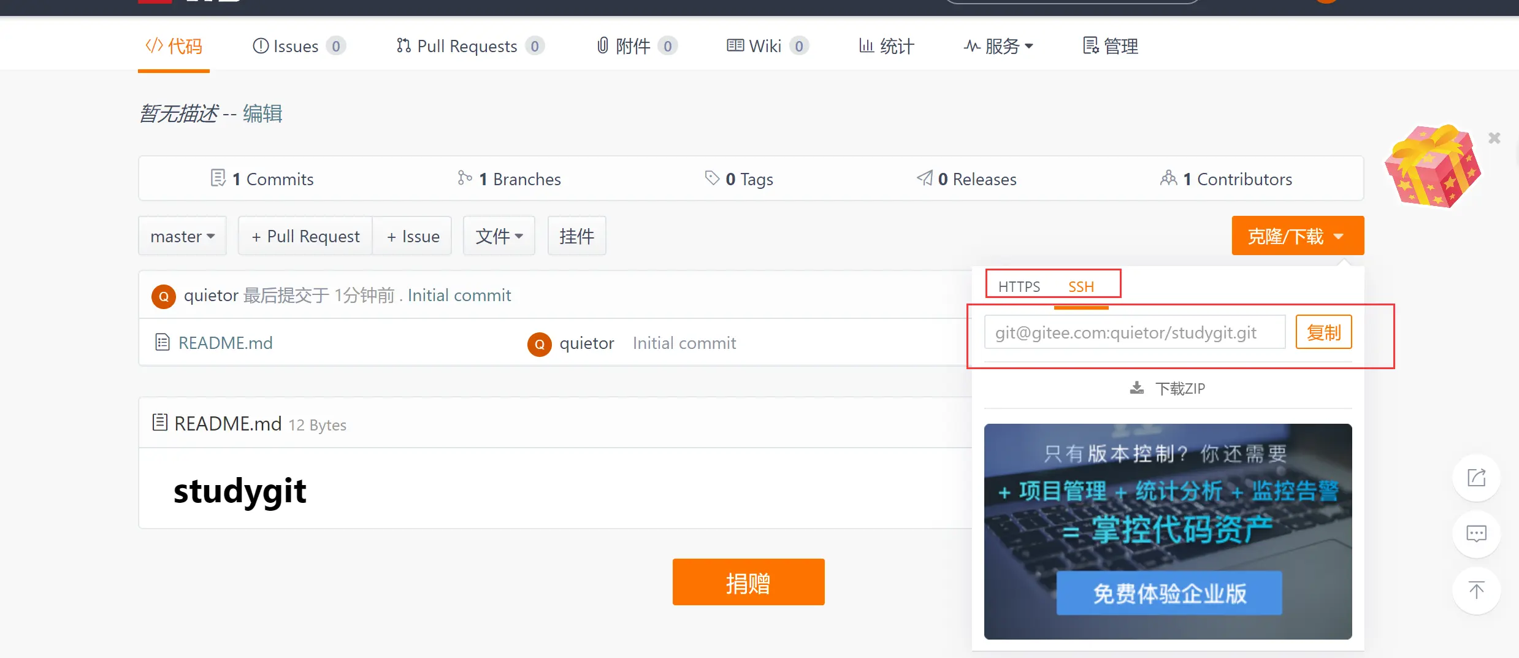Open Initial commit message in README.md row
The width and height of the screenshot is (1519, 658).
click(x=684, y=343)
